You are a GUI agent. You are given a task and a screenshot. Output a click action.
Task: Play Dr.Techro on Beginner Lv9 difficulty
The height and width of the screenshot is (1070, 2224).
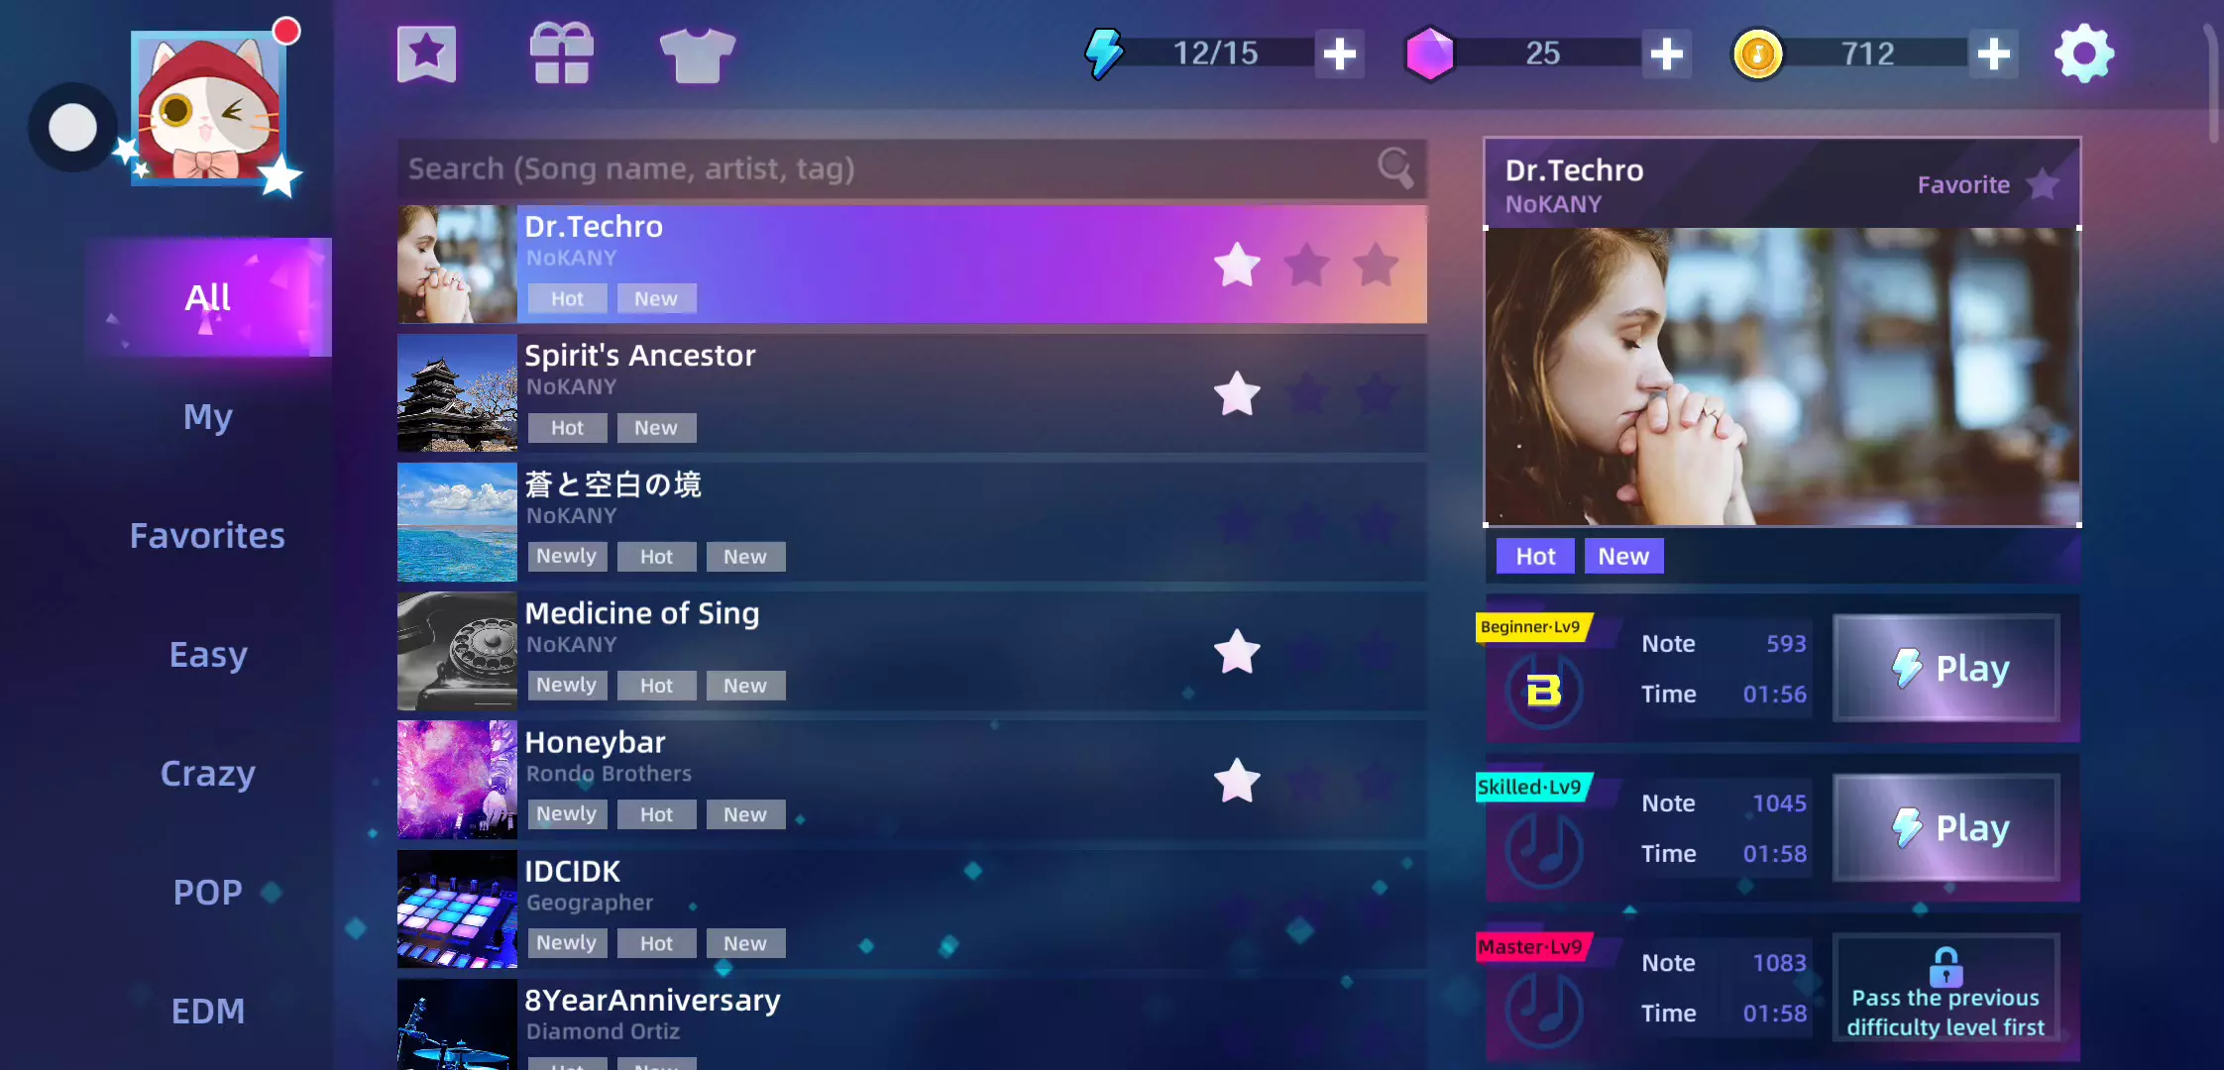click(1946, 669)
